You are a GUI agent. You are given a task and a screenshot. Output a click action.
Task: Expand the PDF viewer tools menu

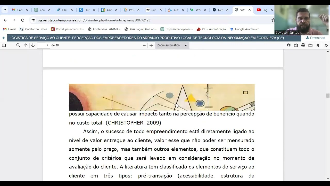[x=326, y=45]
